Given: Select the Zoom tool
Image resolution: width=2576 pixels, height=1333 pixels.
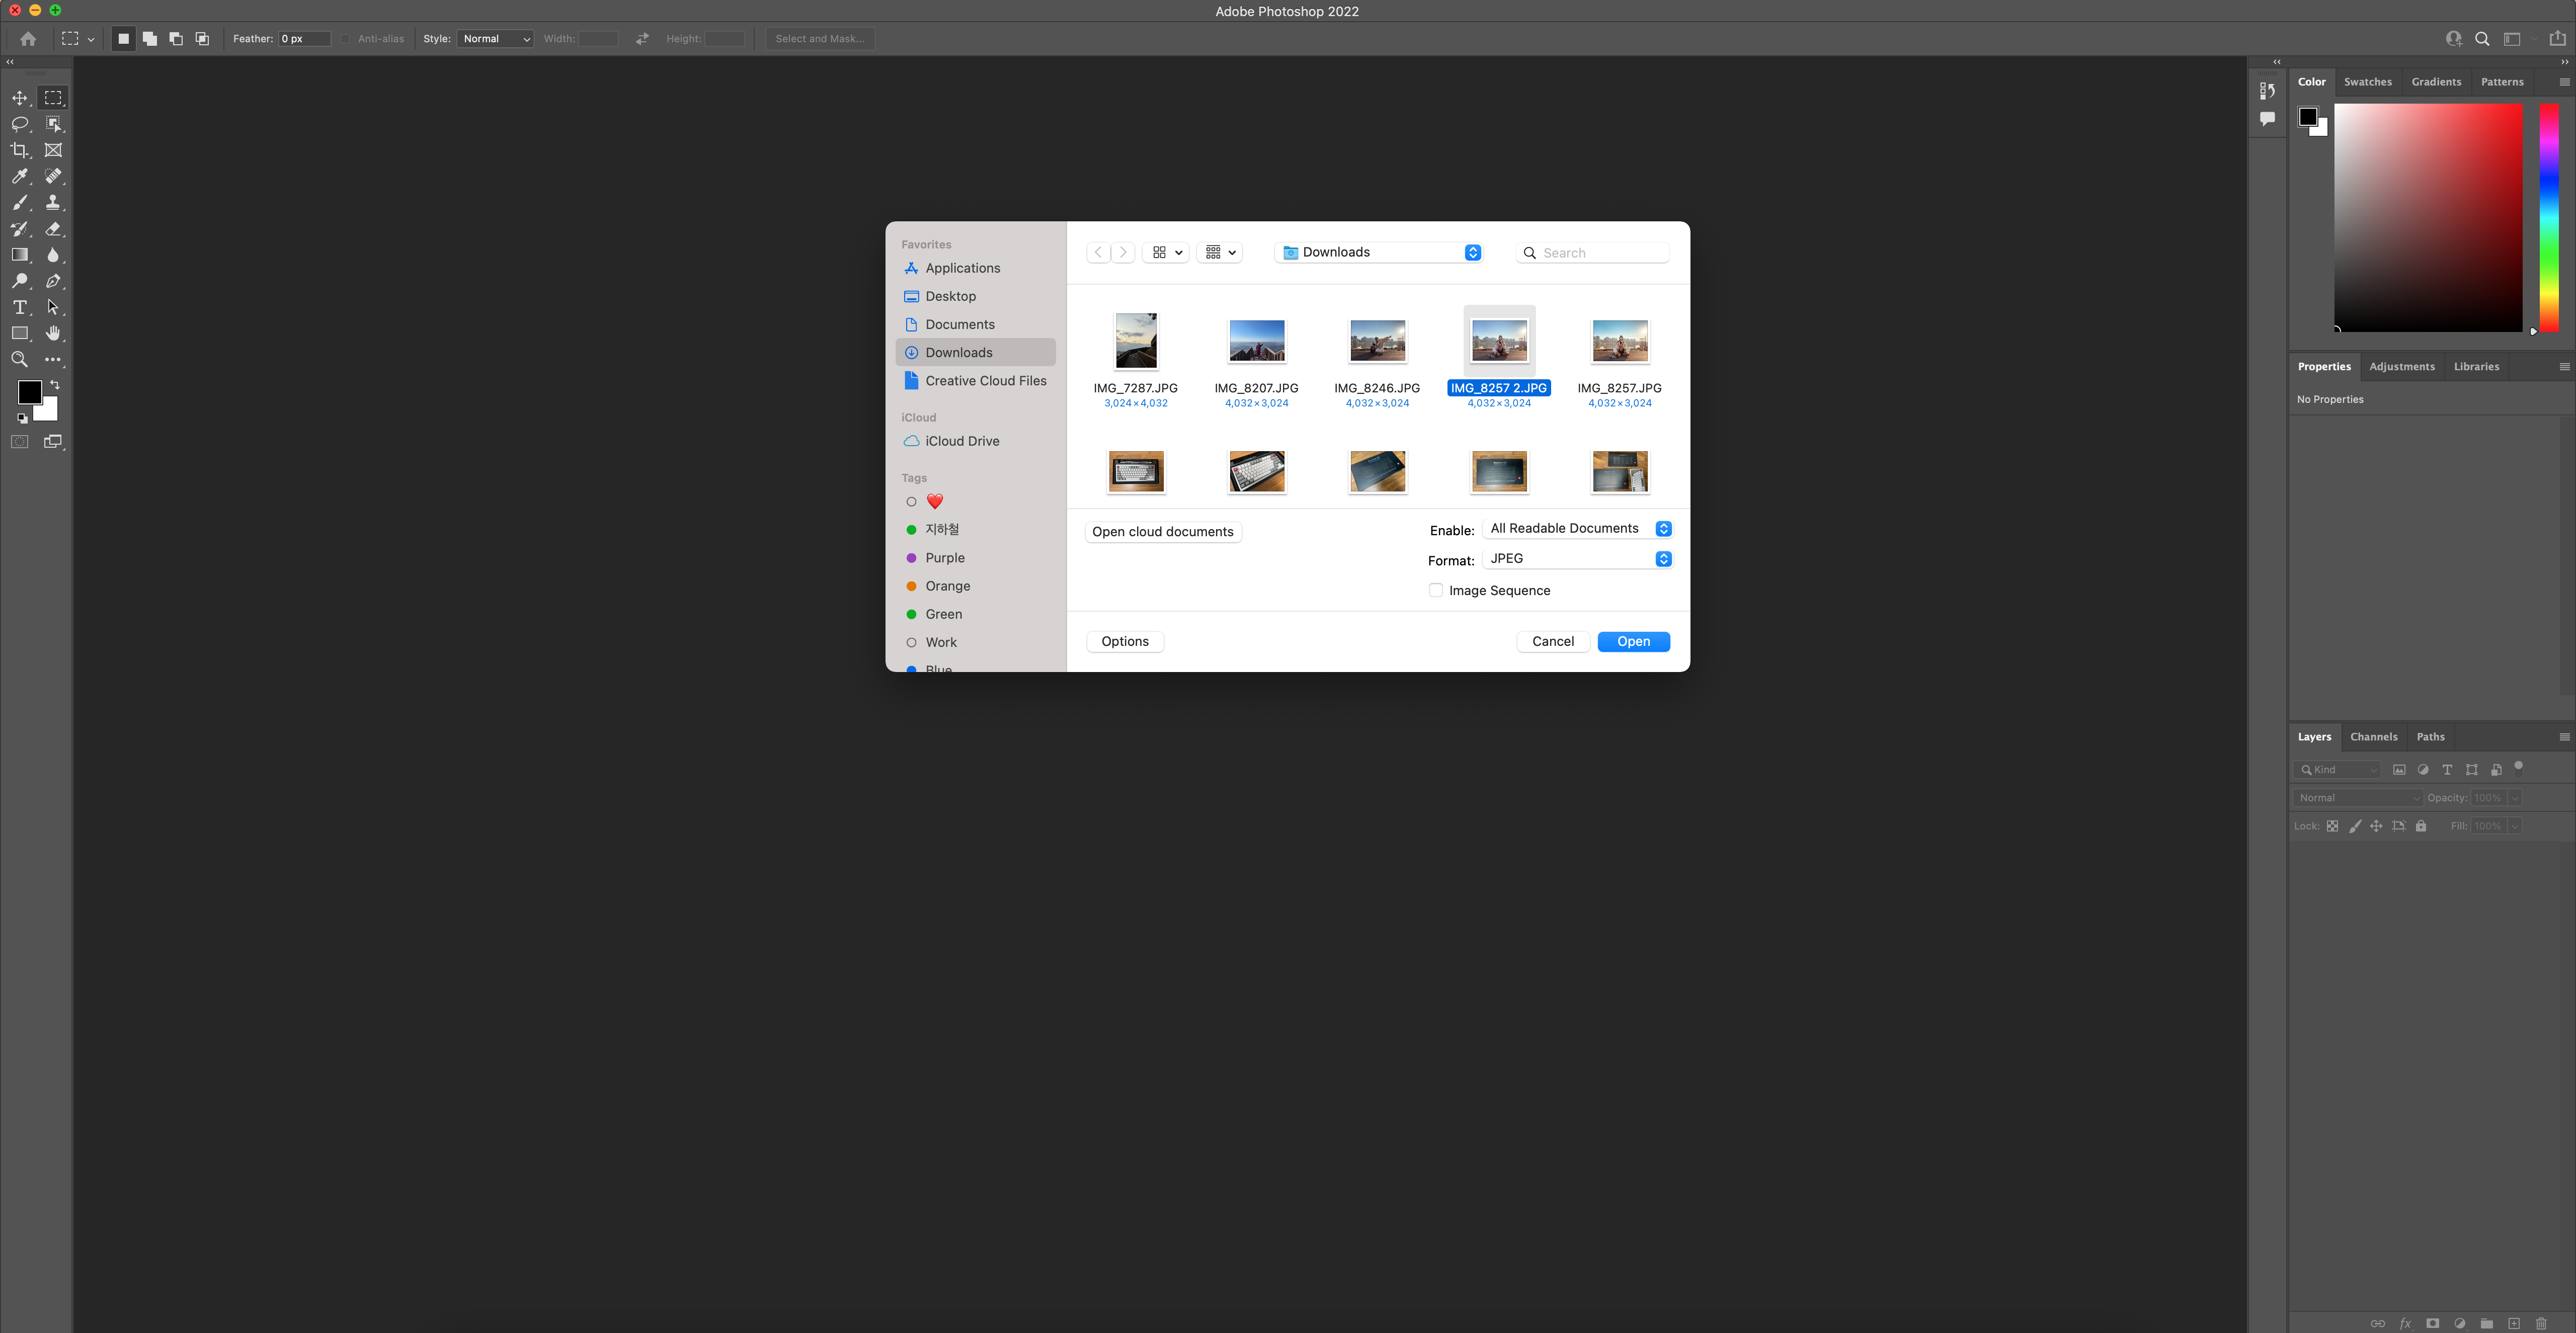Looking at the screenshot, I should pos(19,359).
